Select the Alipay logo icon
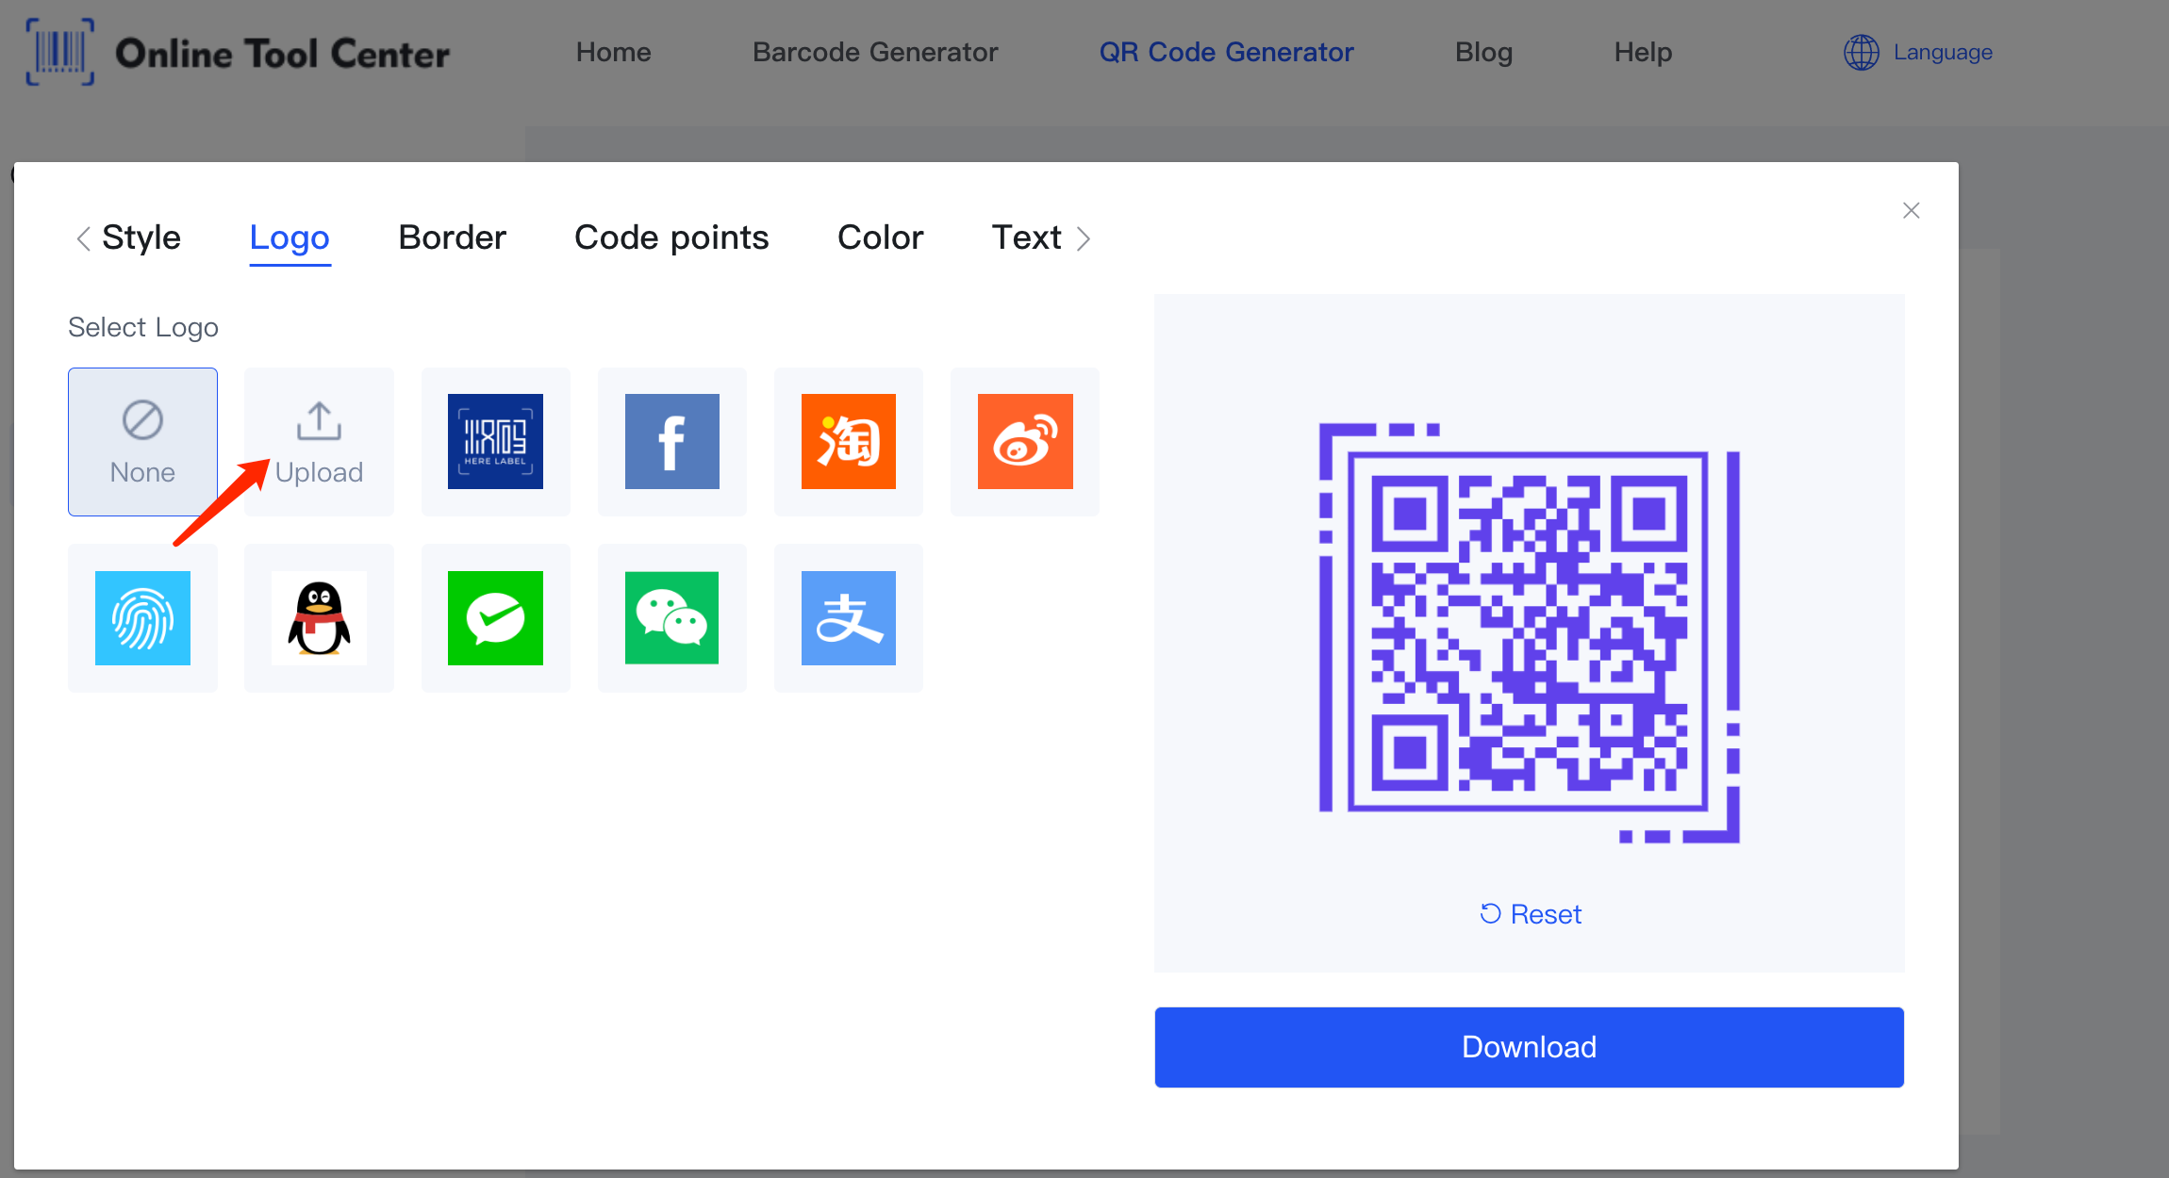The width and height of the screenshot is (2169, 1178). pos(847,616)
